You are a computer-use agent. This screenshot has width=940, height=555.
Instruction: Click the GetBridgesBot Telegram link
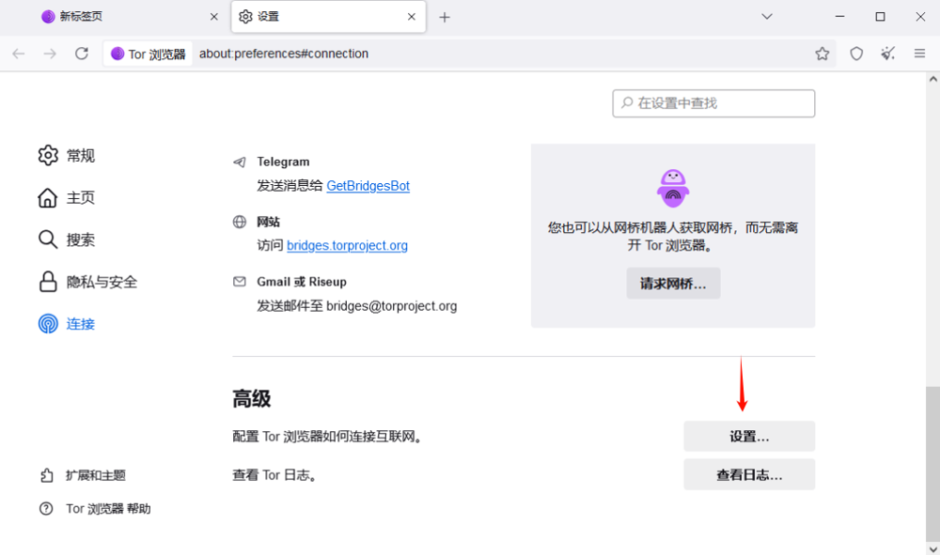click(368, 186)
